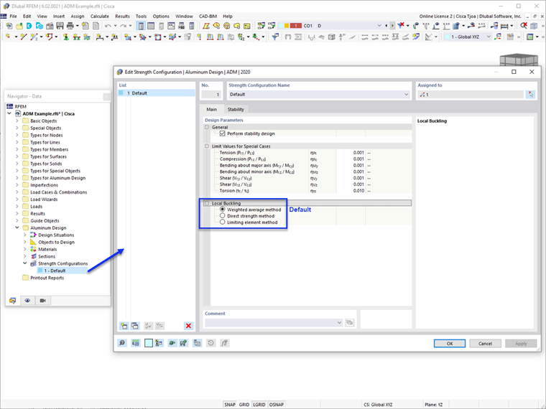Open the Calculate menu

click(x=100, y=17)
